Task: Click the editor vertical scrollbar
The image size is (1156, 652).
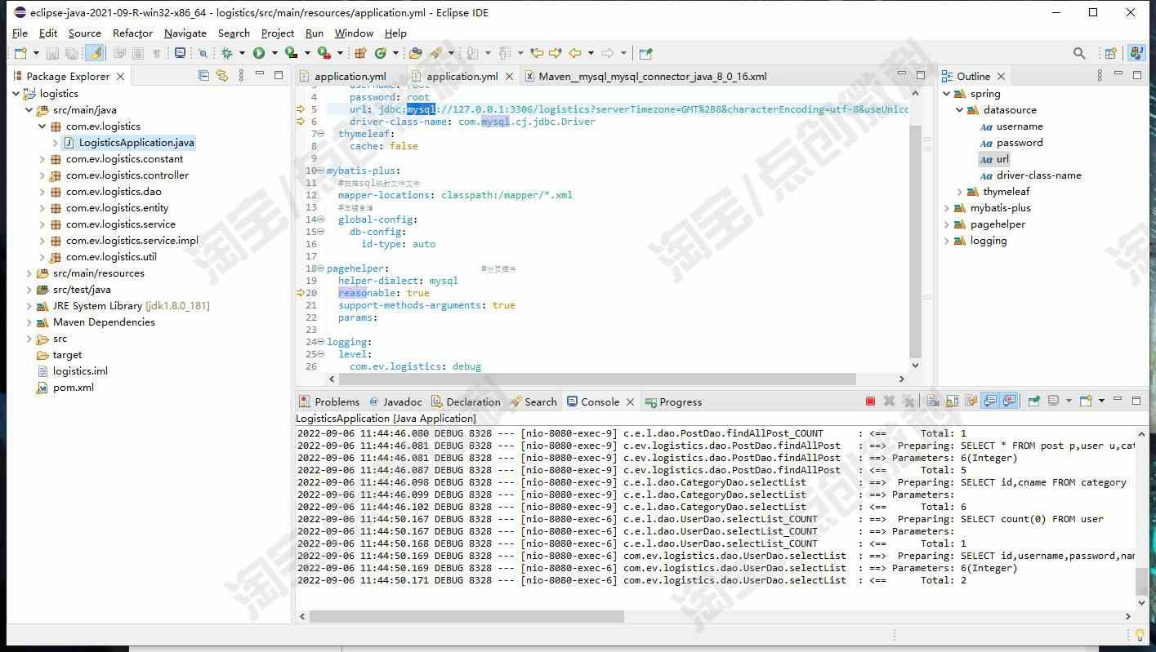Action: tap(915, 242)
